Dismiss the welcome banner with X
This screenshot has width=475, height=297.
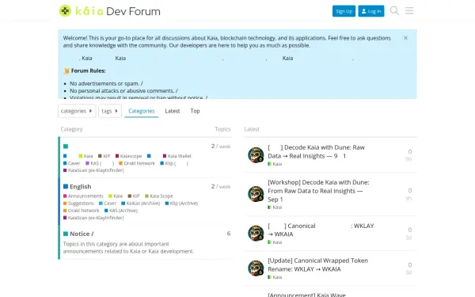click(x=405, y=38)
